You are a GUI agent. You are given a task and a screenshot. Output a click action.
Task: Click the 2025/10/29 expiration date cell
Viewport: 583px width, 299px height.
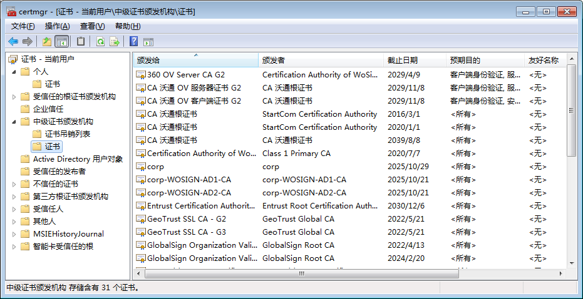(408, 167)
